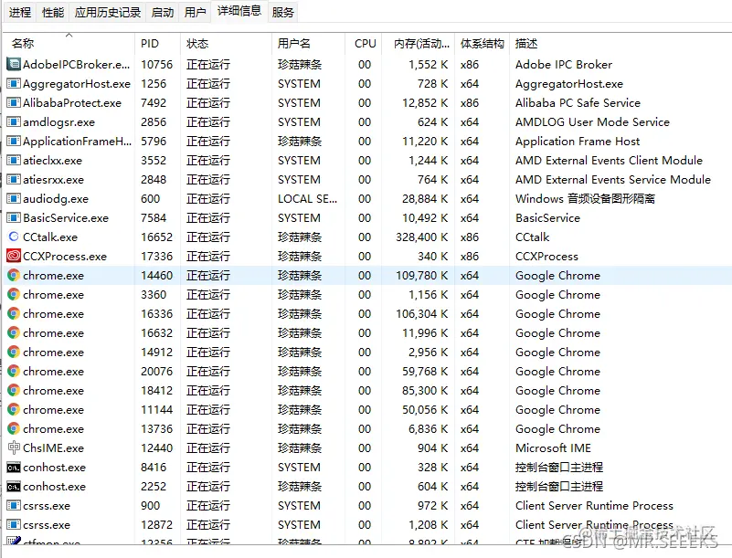Screen dimensions: 732x558
Task: Click the CCtalk.exe app icon
Action: coord(14,237)
